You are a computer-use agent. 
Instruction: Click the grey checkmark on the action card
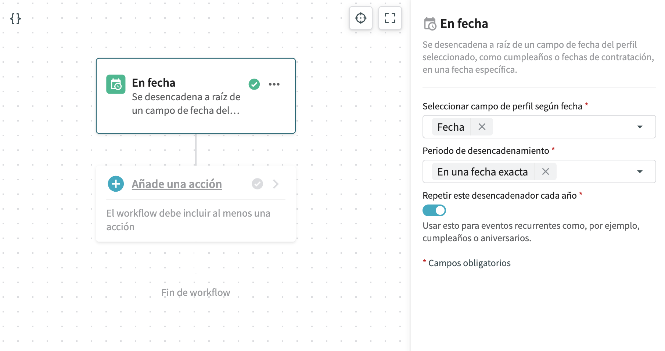pyautogui.click(x=257, y=184)
